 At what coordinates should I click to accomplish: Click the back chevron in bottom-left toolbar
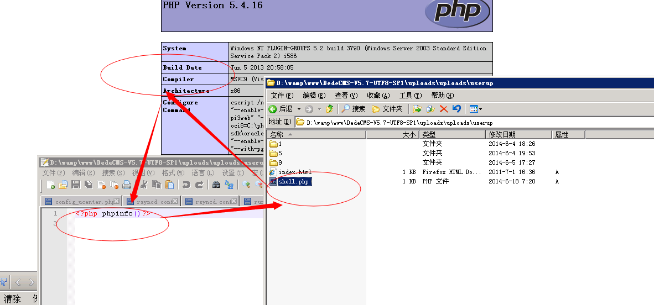(x=18, y=282)
